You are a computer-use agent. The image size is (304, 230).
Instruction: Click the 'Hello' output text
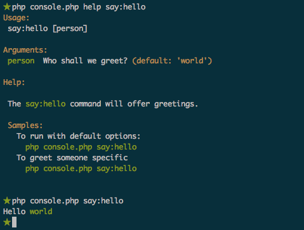[x=14, y=212]
